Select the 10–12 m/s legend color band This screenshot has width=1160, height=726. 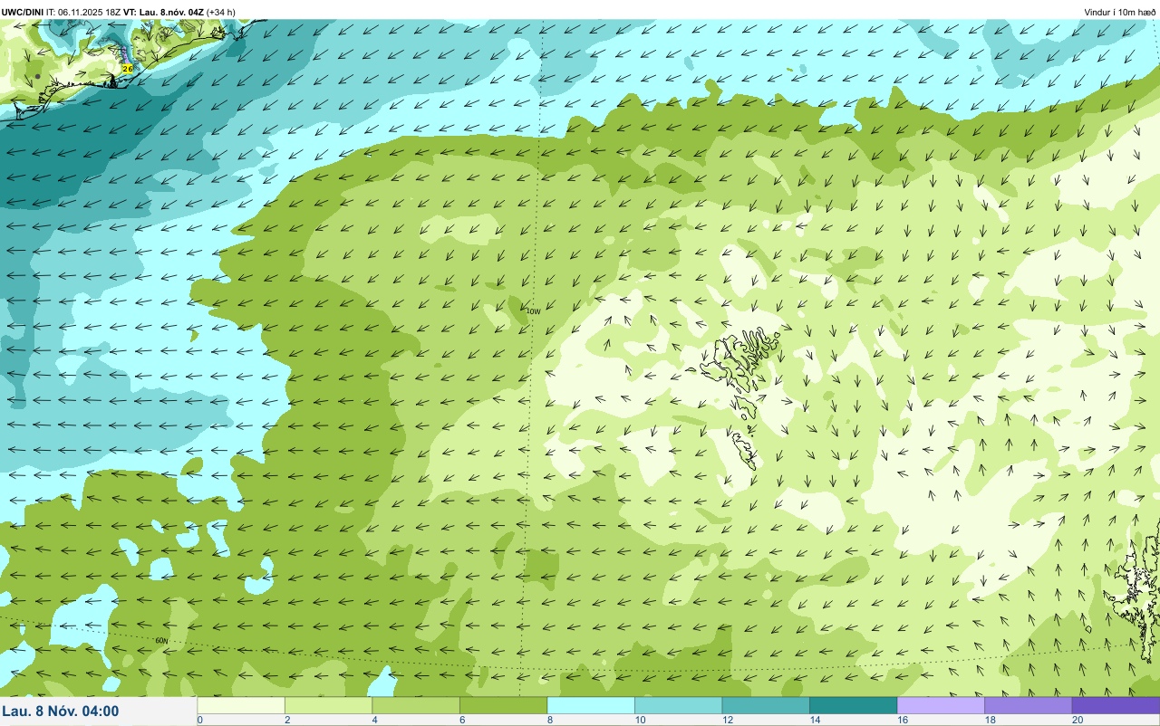tap(678, 705)
